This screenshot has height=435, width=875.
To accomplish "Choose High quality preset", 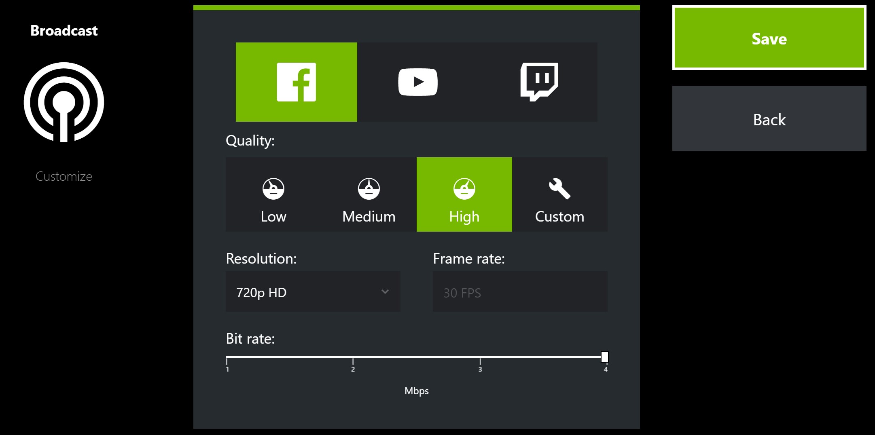I will tap(464, 194).
